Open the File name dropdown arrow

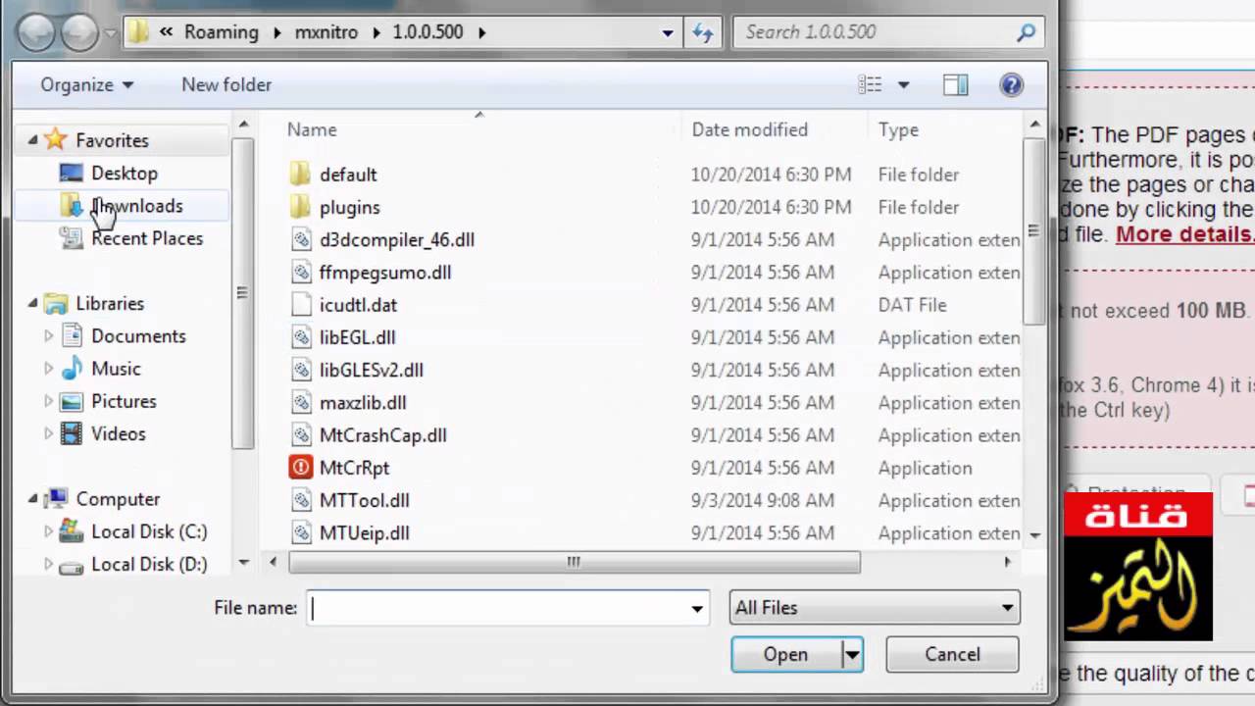click(x=697, y=608)
